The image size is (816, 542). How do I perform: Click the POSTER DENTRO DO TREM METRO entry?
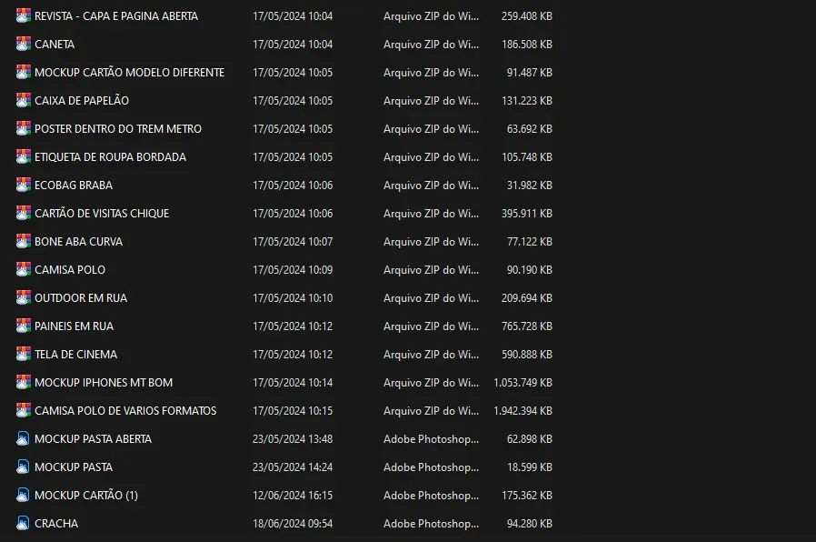[117, 128]
